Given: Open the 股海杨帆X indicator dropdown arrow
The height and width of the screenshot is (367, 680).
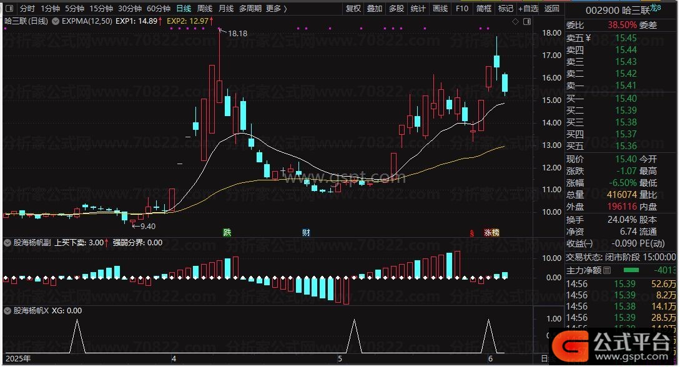Looking at the screenshot, I should point(7,310).
